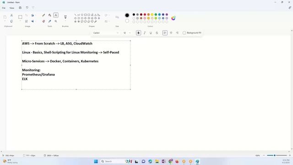Open Edit colors wheel
The width and height of the screenshot is (293, 165).
click(x=174, y=18)
